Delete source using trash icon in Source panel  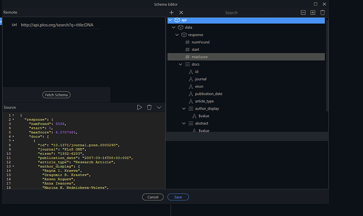(x=149, y=107)
